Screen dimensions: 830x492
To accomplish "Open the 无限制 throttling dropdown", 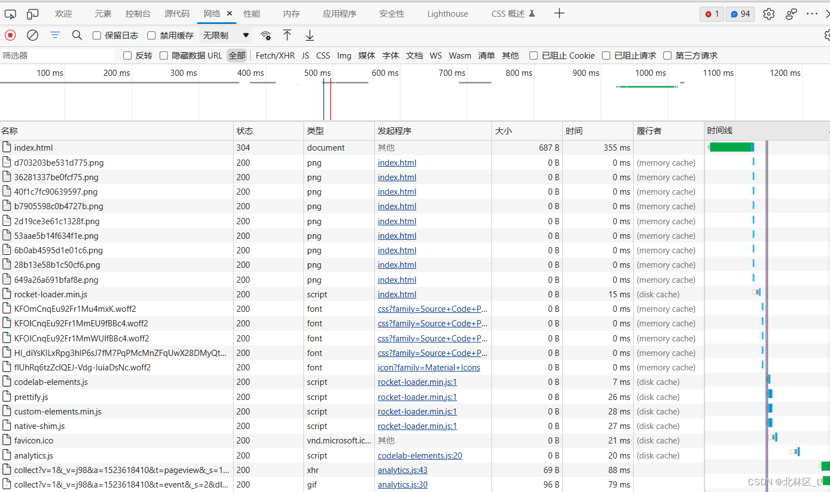I will point(225,35).
